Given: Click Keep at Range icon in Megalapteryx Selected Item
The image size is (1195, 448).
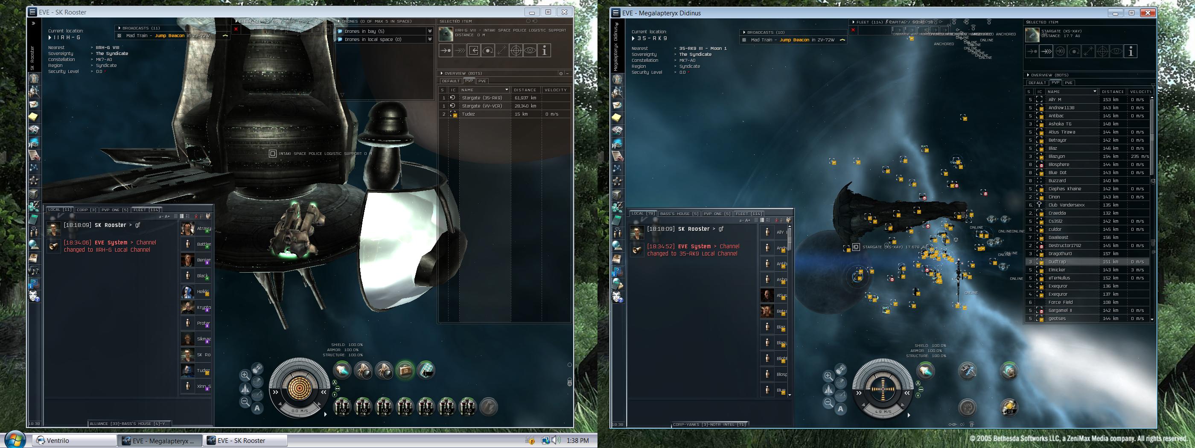Looking at the screenshot, I should pyautogui.click(x=1088, y=52).
